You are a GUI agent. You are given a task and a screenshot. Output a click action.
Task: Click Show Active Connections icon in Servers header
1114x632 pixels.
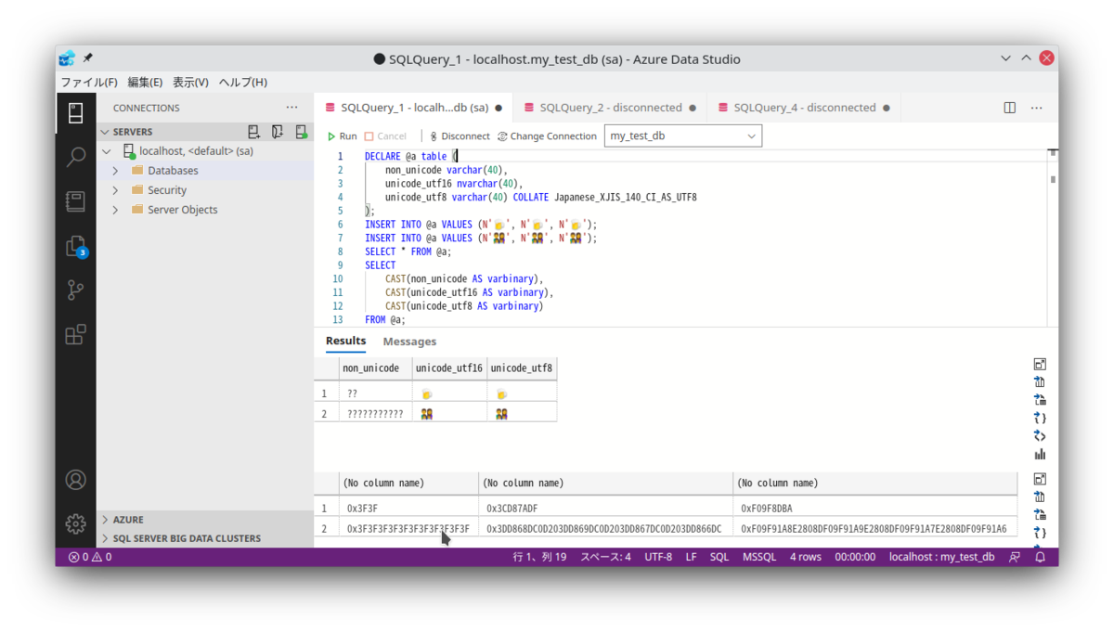coord(301,132)
